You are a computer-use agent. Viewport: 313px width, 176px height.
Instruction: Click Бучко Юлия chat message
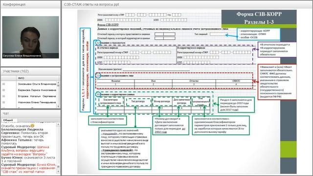[28, 159]
